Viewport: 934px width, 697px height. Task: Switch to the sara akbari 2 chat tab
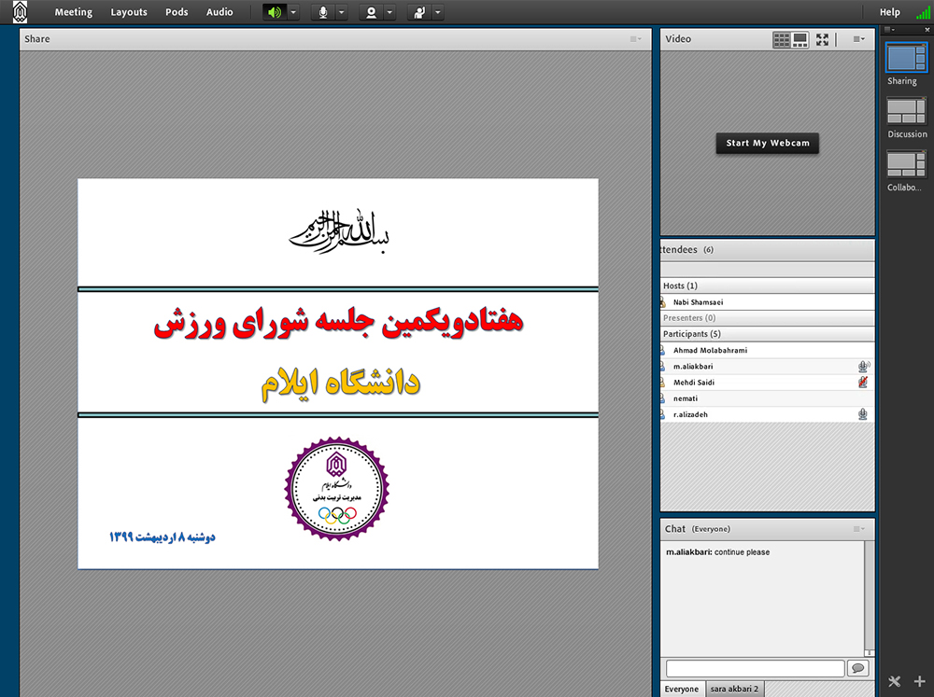734,689
